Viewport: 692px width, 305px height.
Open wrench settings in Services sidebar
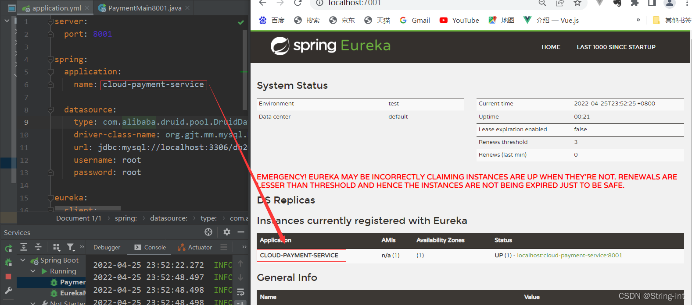point(8,291)
